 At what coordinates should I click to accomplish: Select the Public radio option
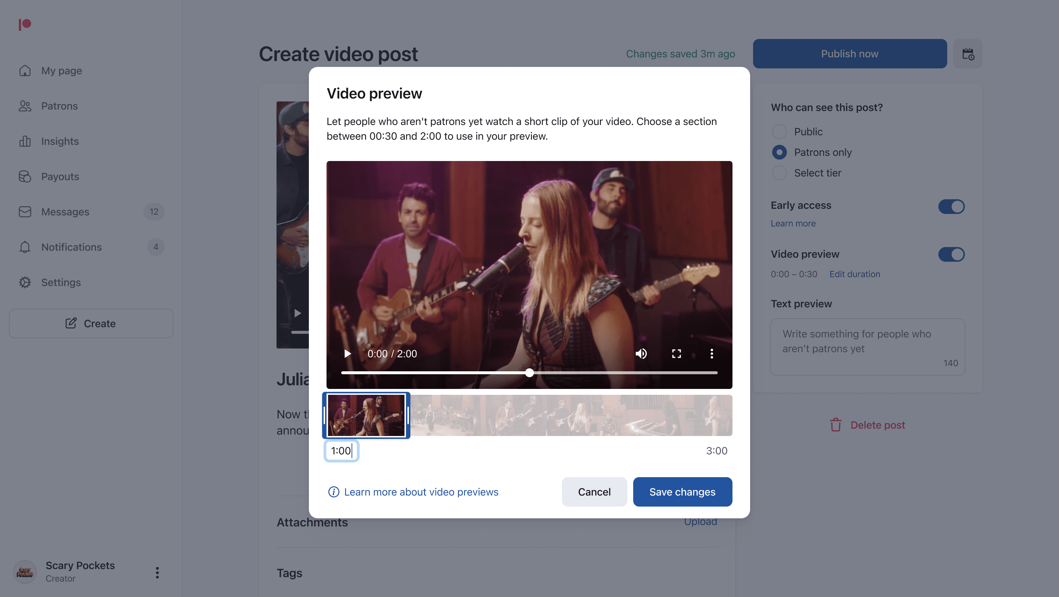779,132
